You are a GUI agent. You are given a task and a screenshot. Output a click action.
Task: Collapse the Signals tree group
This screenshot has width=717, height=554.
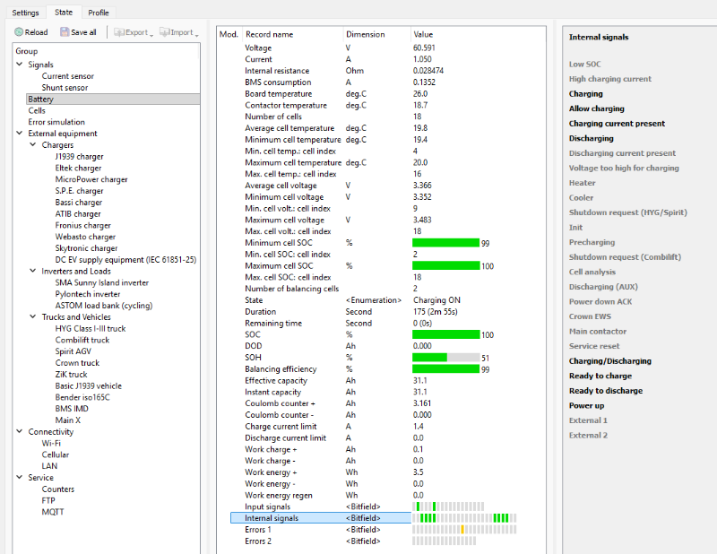pyautogui.click(x=20, y=65)
